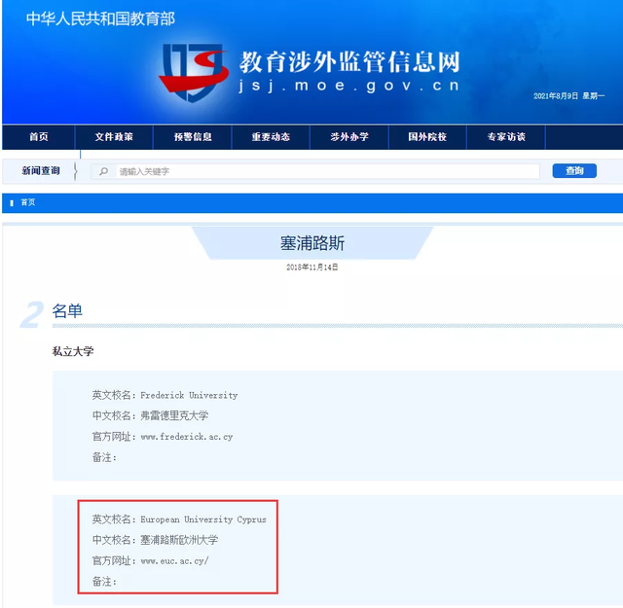Screen dimensions: 623x608
Task: Open the www.frederick.ac.cy website link
Action: coord(187,437)
